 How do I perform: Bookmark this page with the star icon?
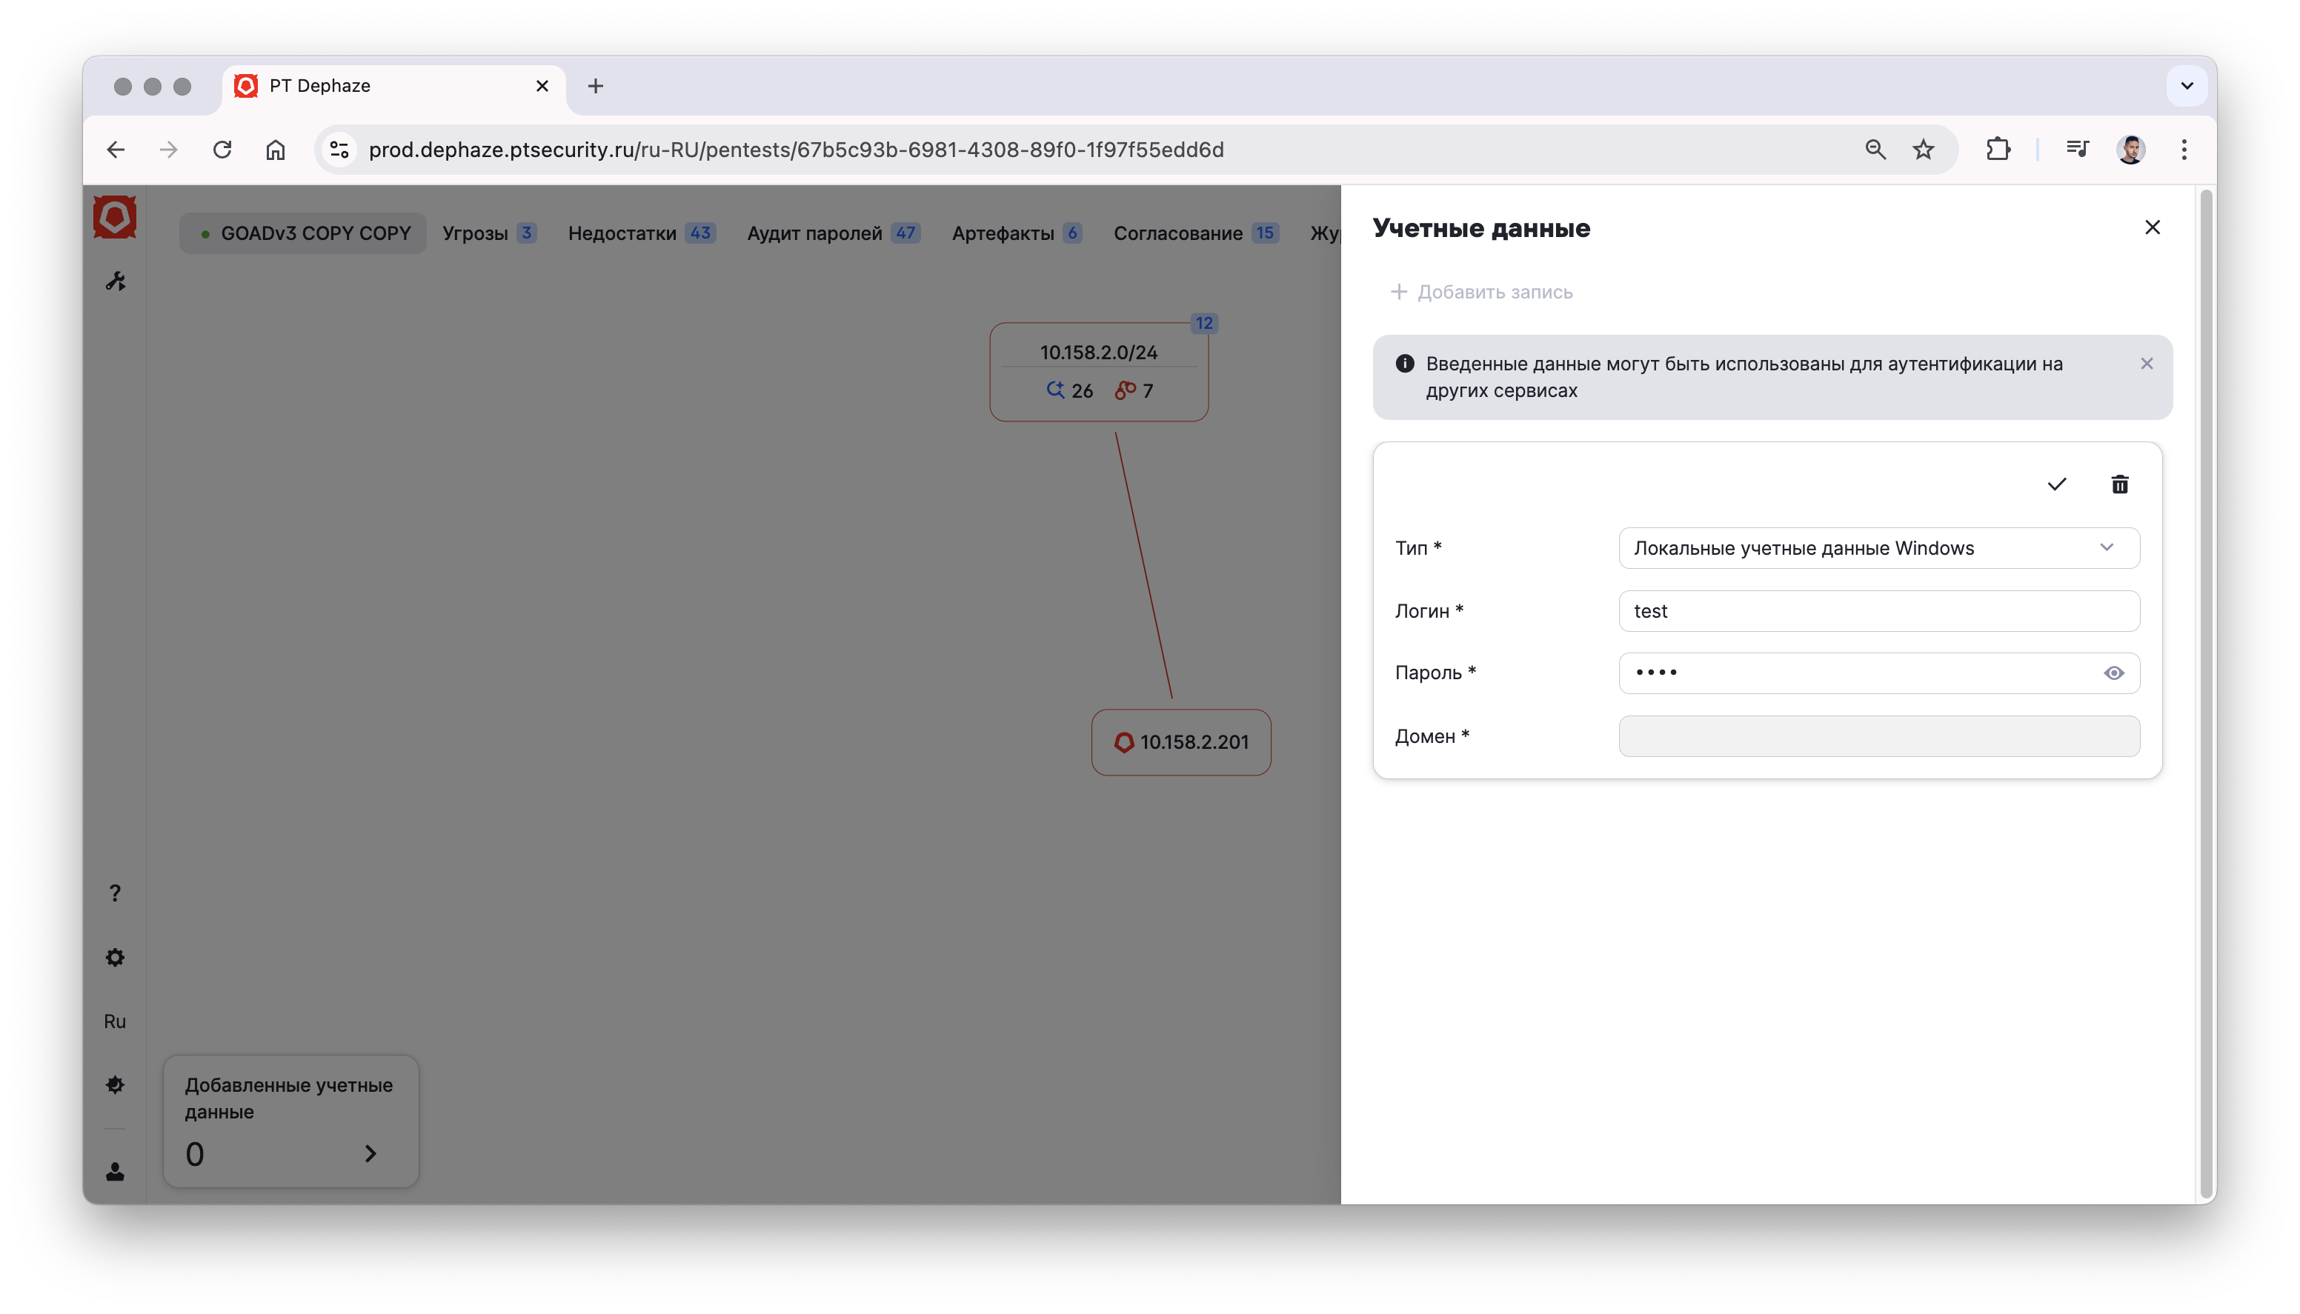[1923, 150]
